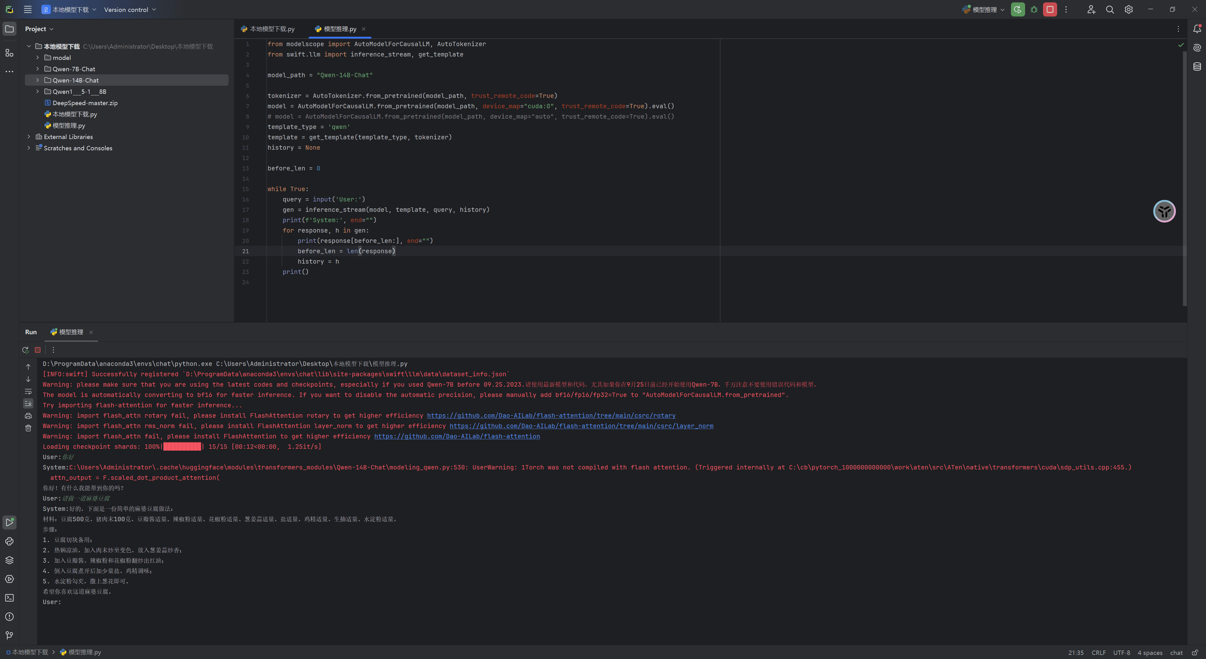The width and height of the screenshot is (1206, 659).
Task: Show more tool windows ellipsis
Action: (9, 72)
